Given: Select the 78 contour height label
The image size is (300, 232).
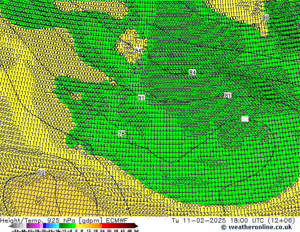Looking at the screenshot, I should 122,134.
